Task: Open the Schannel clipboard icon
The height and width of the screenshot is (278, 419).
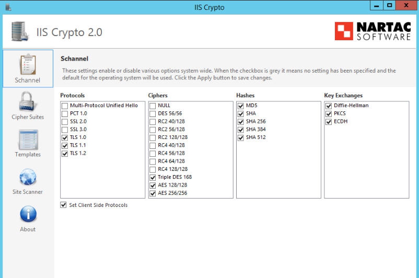Action: pyautogui.click(x=28, y=64)
